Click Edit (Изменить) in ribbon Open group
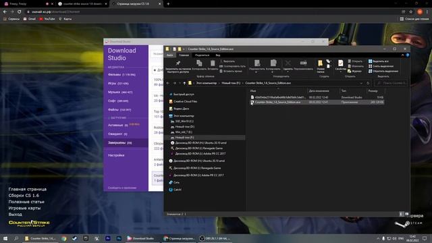 click(x=356, y=66)
